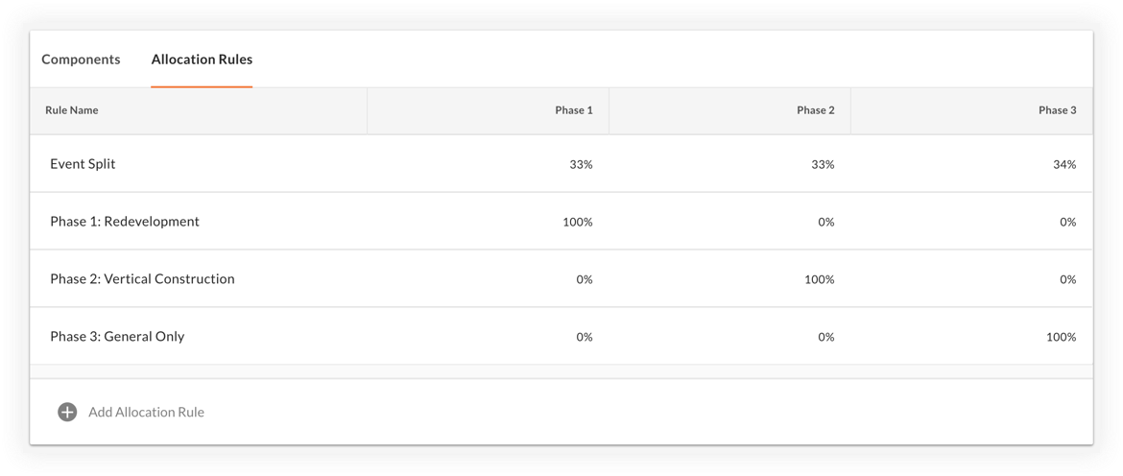Image resolution: width=1123 pixels, height=476 pixels.
Task: Click the Phase 3 column header
Action: click(x=1057, y=110)
